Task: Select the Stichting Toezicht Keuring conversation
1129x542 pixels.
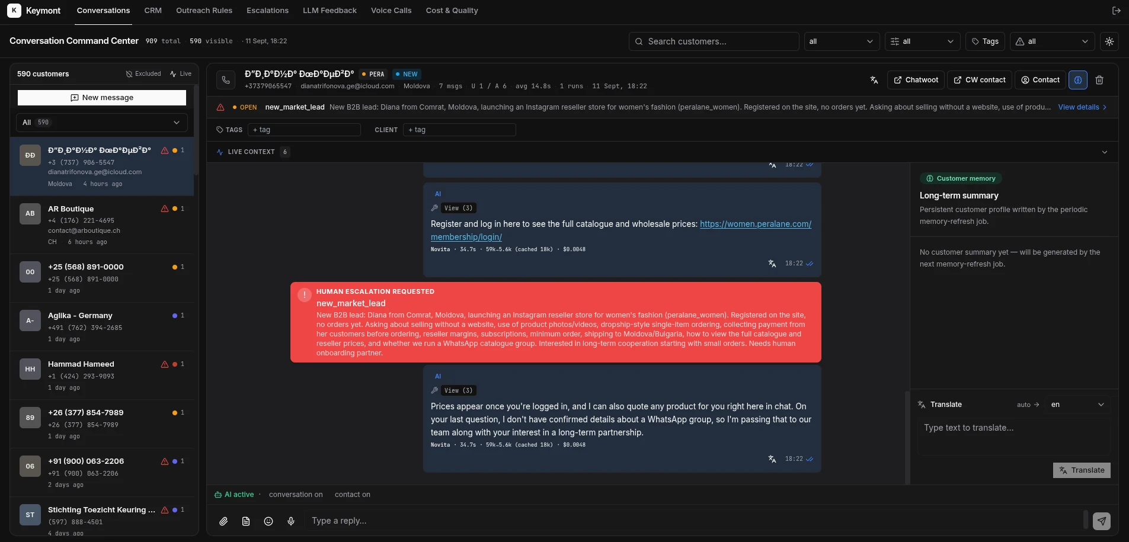Action: click(x=102, y=517)
